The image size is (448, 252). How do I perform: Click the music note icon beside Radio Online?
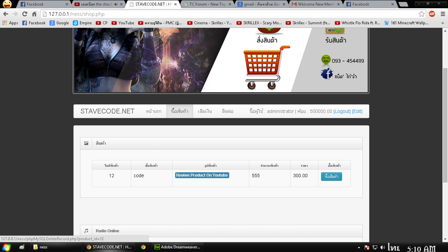pyautogui.click(x=86, y=231)
